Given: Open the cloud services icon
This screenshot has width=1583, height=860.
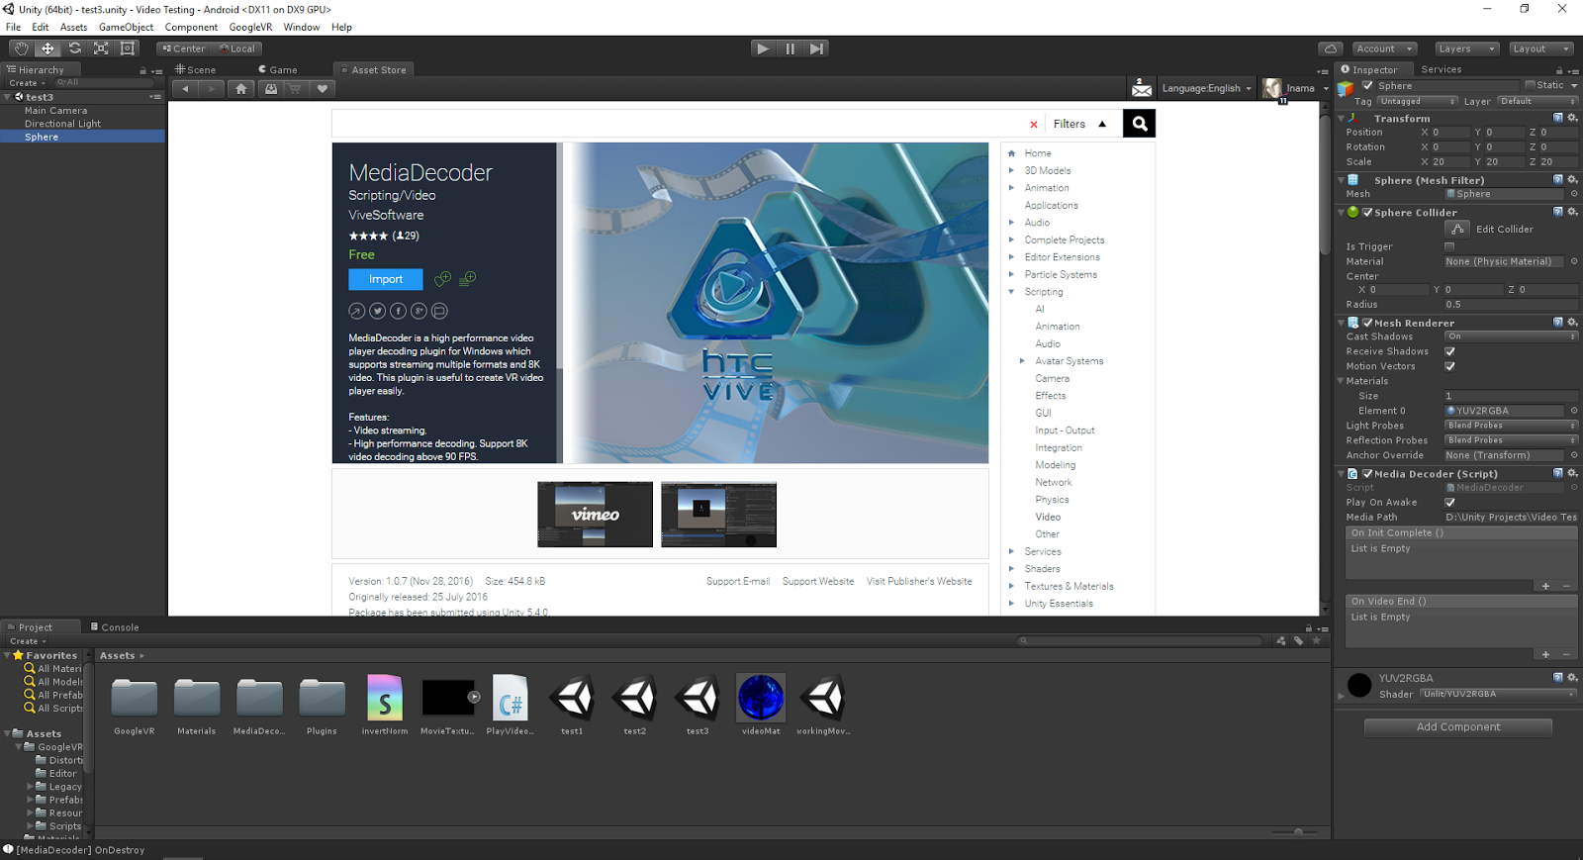Looking at the screenshot, I should coord(1331,48).
